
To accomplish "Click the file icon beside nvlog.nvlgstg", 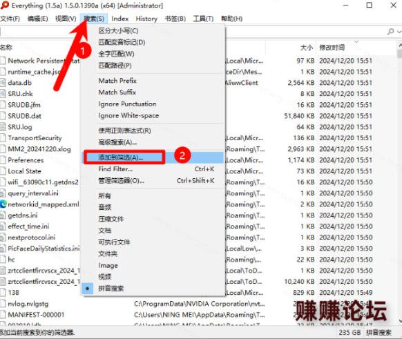I will point(3,304).
